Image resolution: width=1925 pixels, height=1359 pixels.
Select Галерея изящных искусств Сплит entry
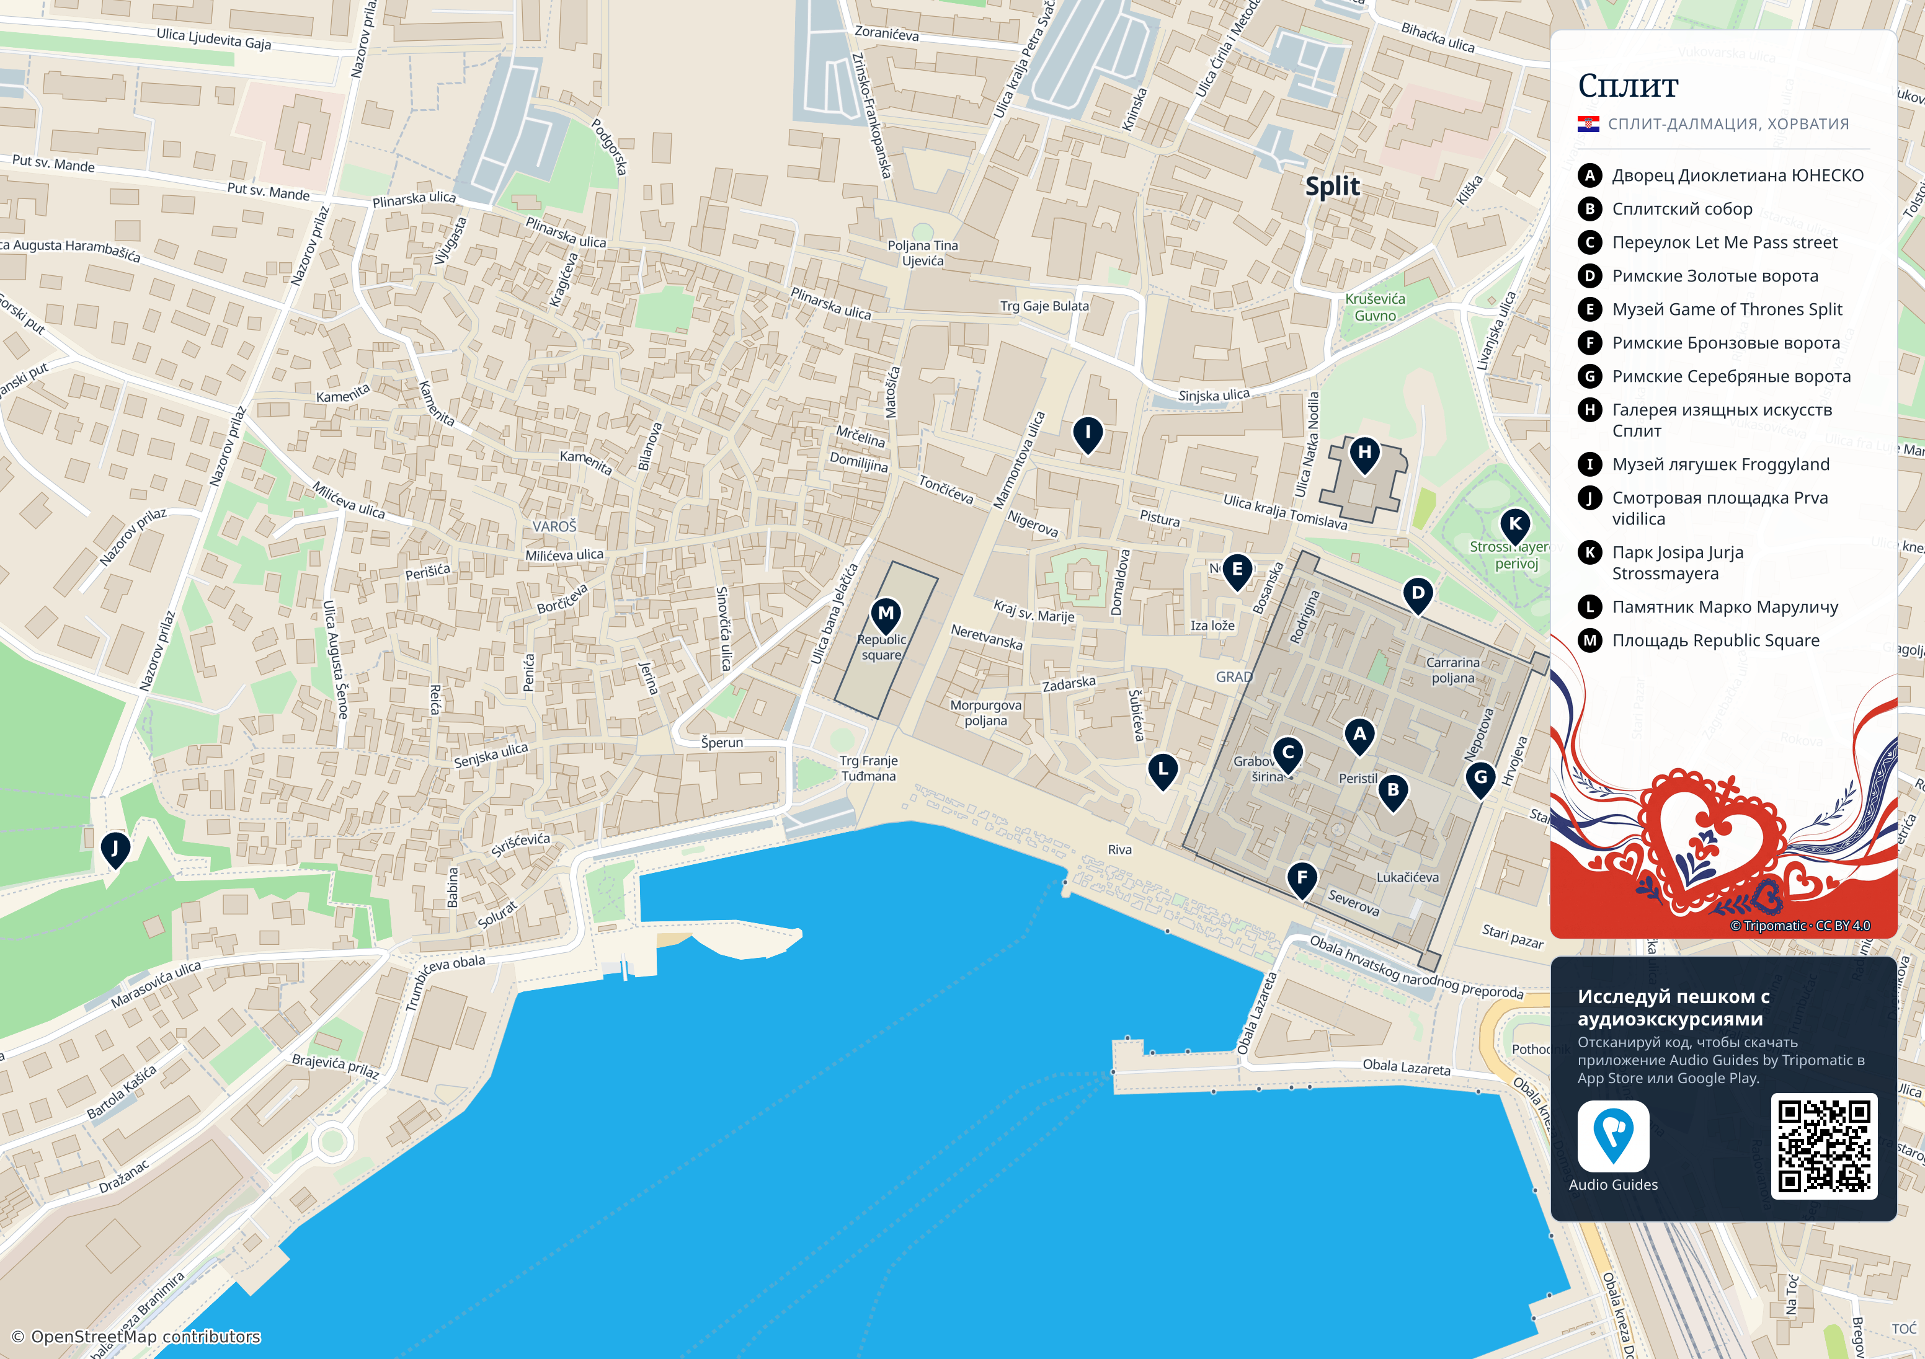pos(1721,420)
